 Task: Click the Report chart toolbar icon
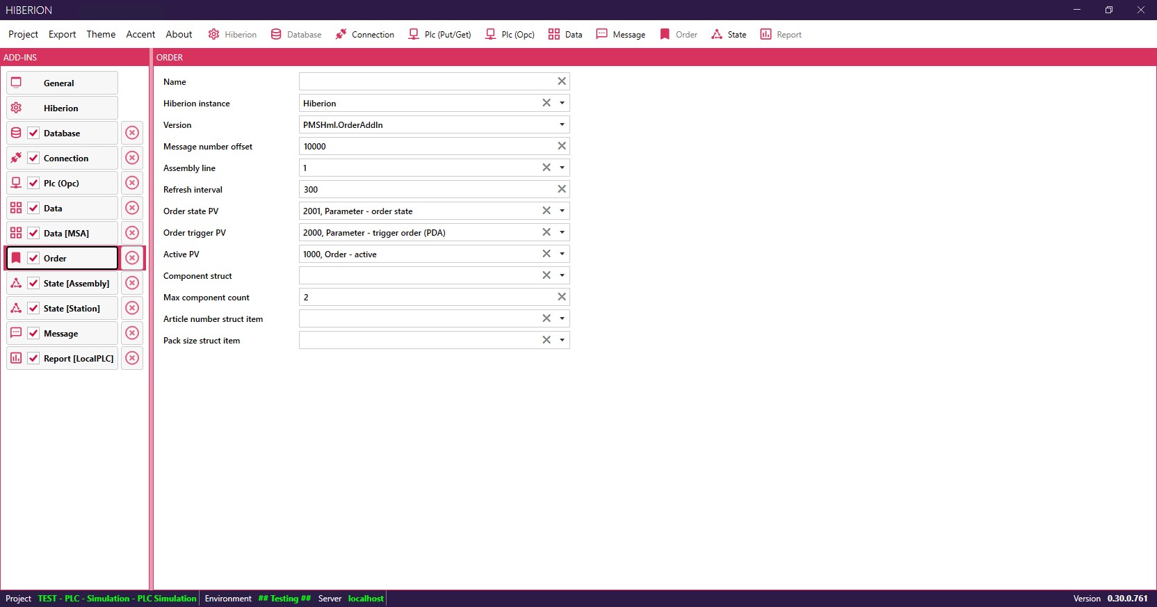click(x=766, y=34)
